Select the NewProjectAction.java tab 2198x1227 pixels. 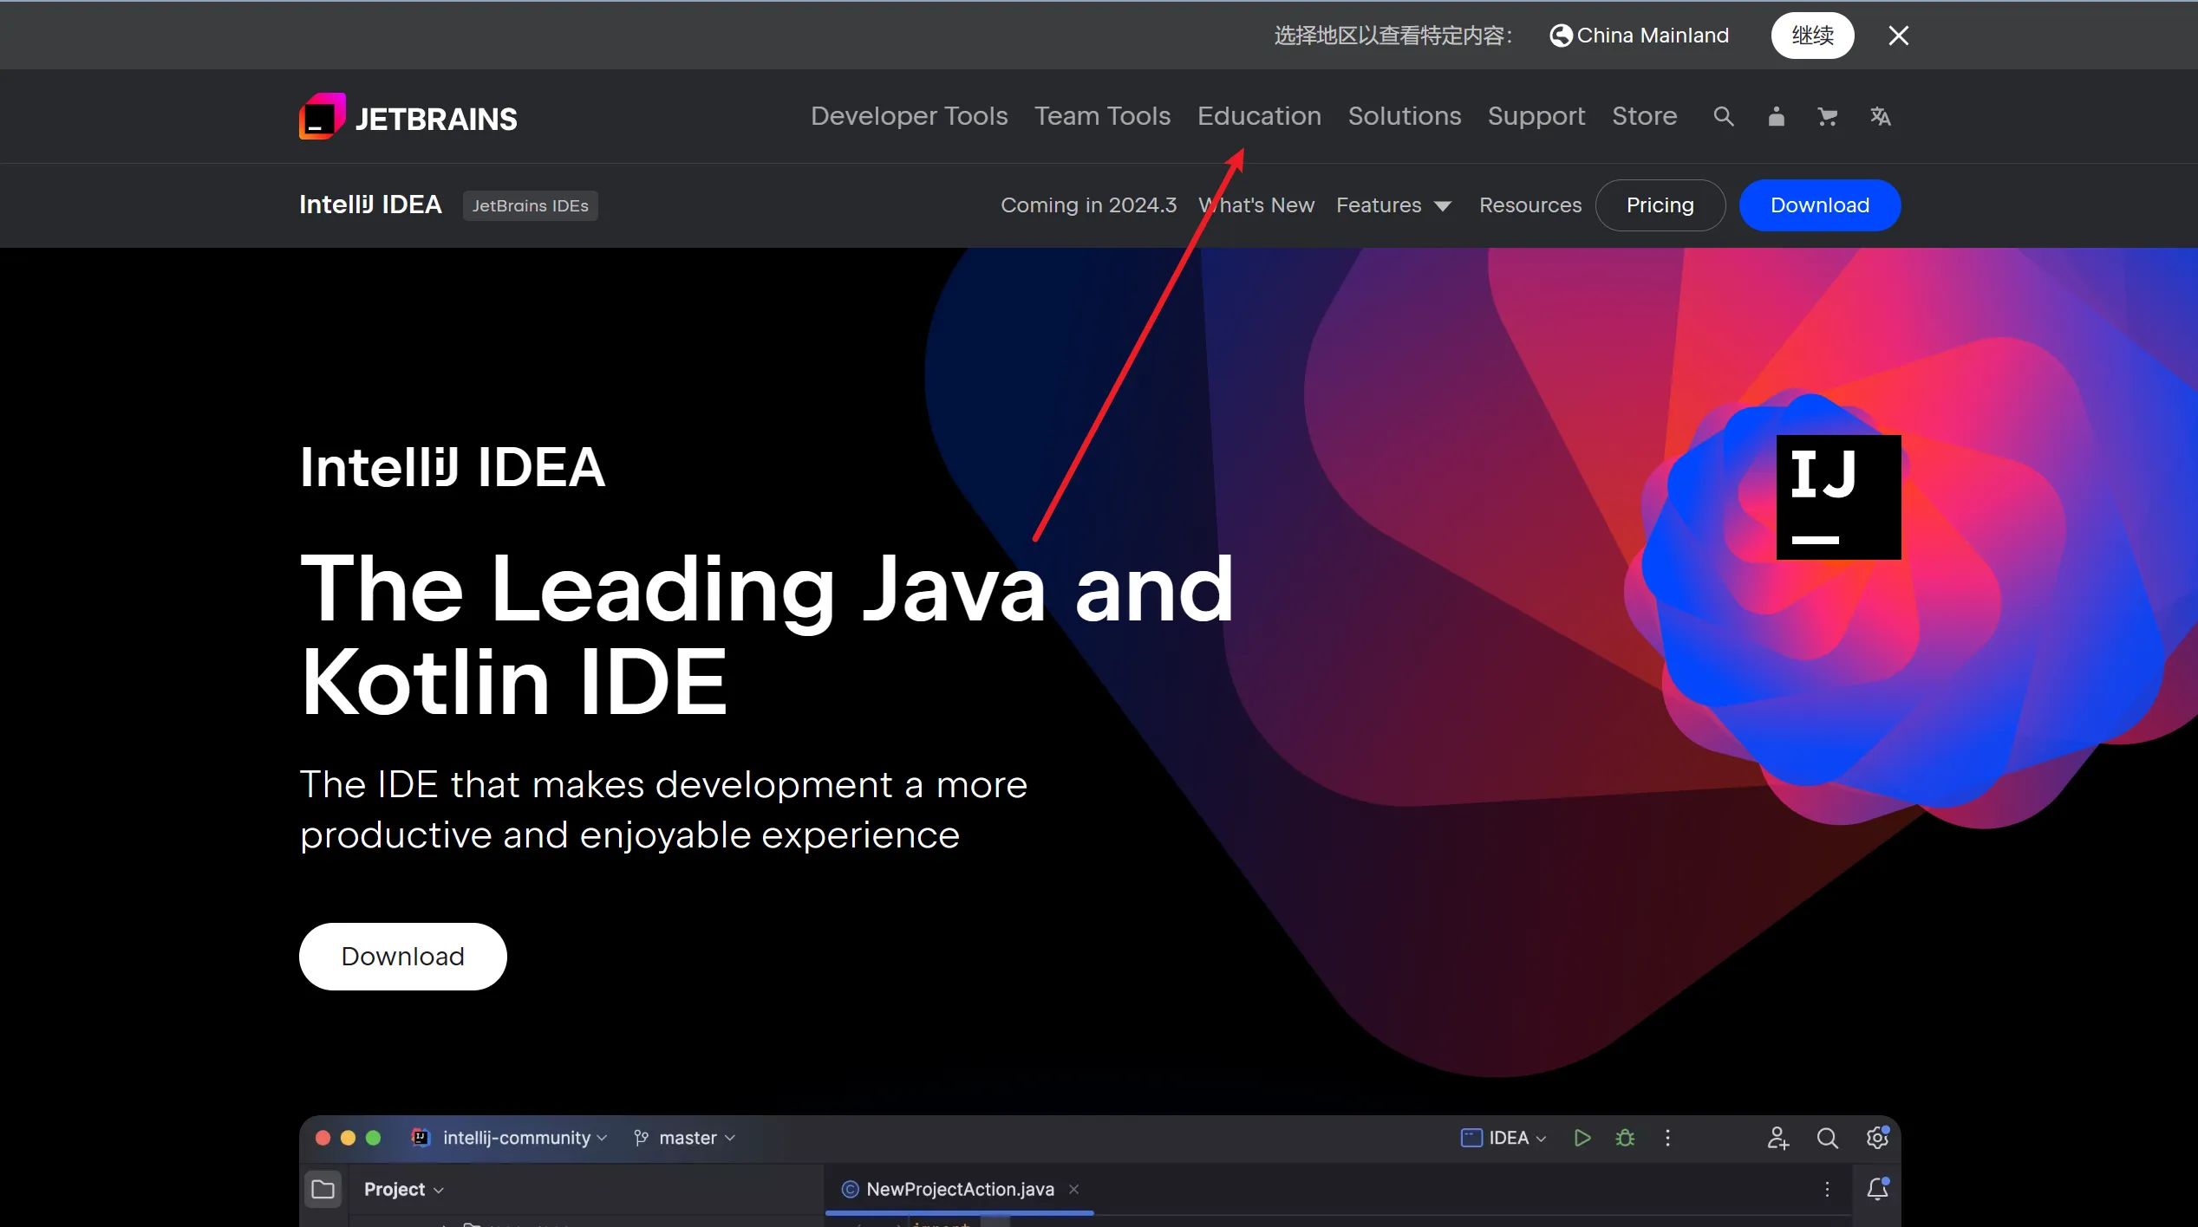coord(959,1189)
